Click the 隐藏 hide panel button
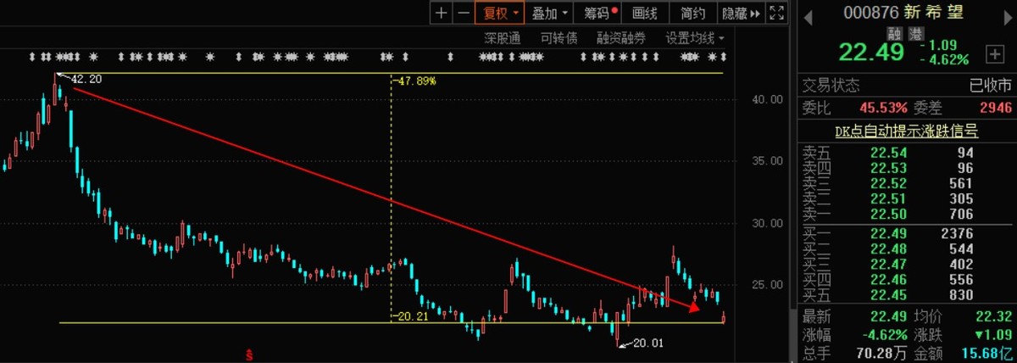The width and height of the screenshot is (1017, 363). [740, 13]
